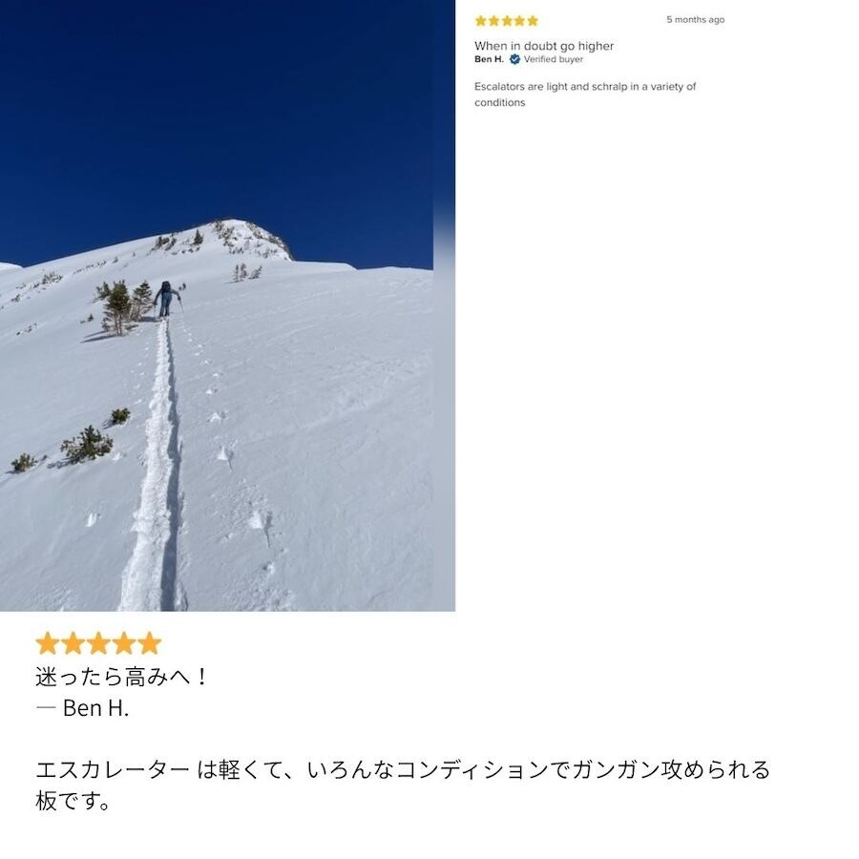
Task: Click the third small star in review header
Action: click(507, 21)
